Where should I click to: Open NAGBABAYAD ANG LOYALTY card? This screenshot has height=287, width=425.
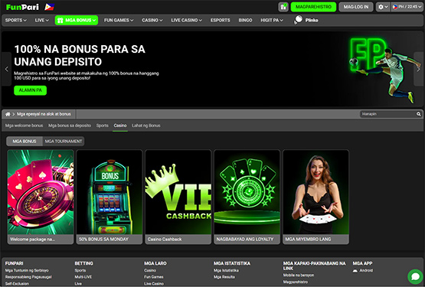(x=247, y=197)
